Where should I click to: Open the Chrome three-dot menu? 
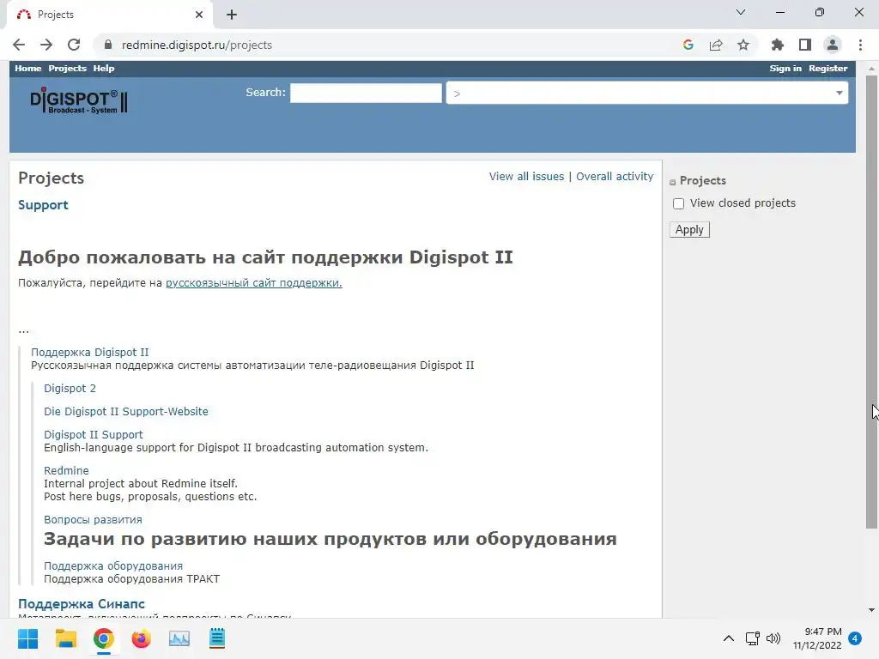tap(860, 45)
